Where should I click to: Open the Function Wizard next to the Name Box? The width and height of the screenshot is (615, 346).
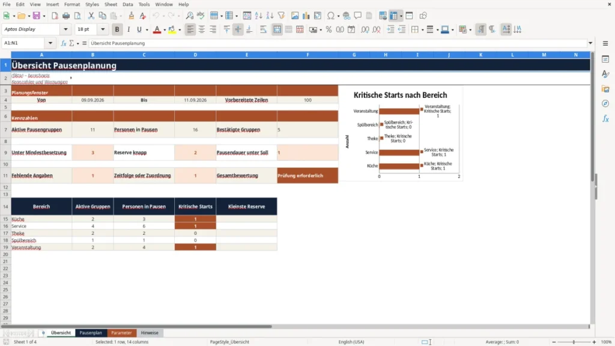(x=64, y=43)
